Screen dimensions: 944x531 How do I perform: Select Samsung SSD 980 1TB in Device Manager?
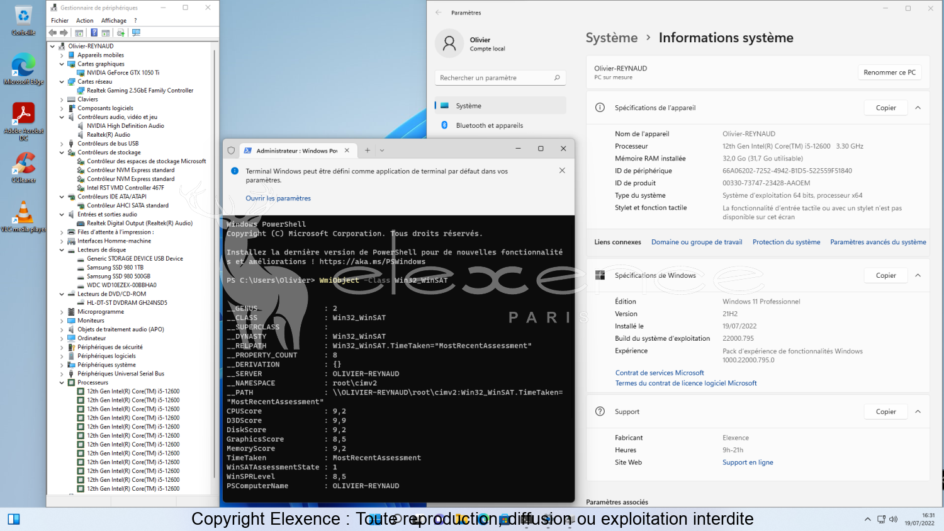coord(115,268)
